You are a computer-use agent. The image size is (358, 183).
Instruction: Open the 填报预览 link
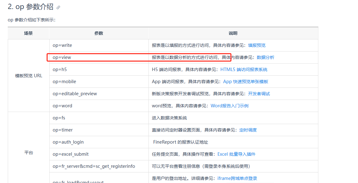(x=257, y=45)
